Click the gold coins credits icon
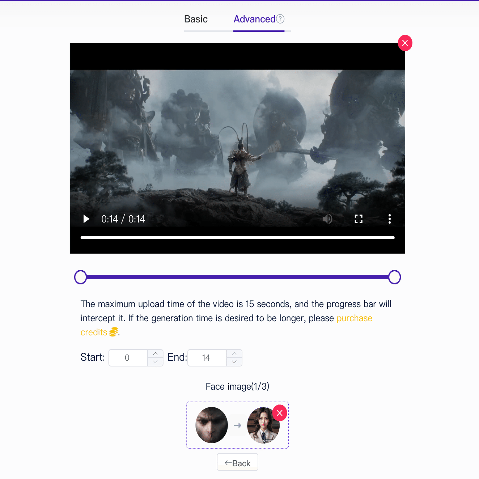This screenshot has height=479, width=479. (x=114, y=332)
